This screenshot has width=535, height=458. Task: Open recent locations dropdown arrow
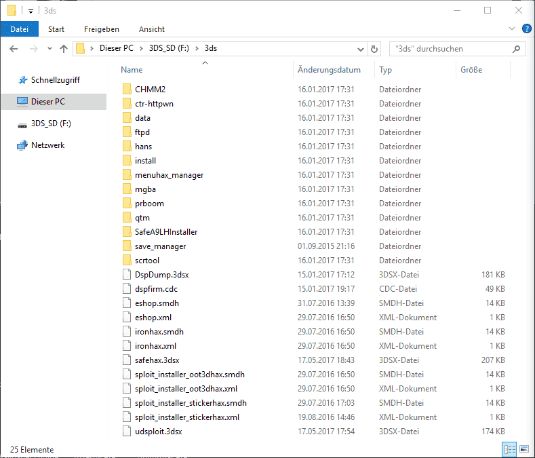(x=49, y=48)
